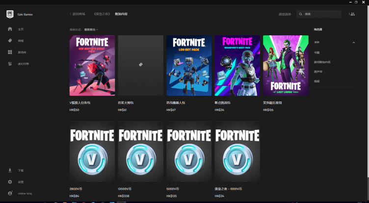Screen dimensions: 369x203
Task: Open the Breakpoint's Quest Pack cover
Action: (237, 65)
